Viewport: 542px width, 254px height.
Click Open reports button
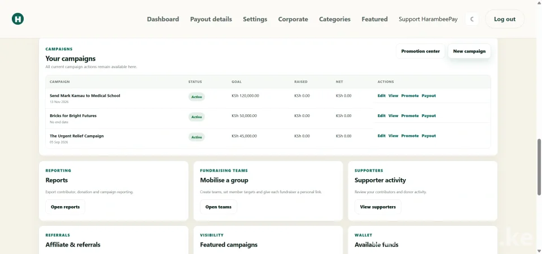point(65,207)
